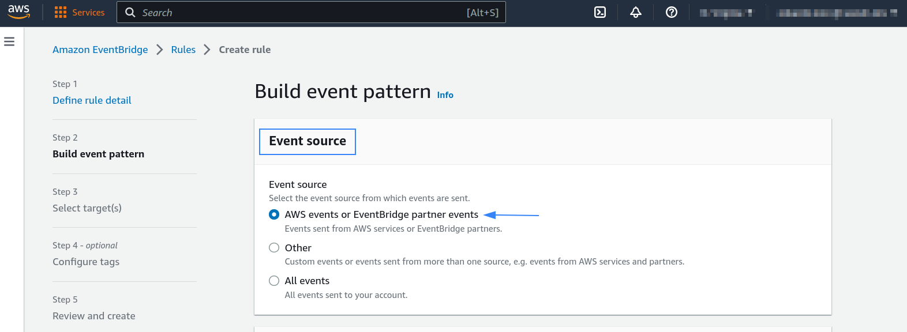Click the Configure tags step
The width and height of the screenshot is (907, 332).
(86, 262)
